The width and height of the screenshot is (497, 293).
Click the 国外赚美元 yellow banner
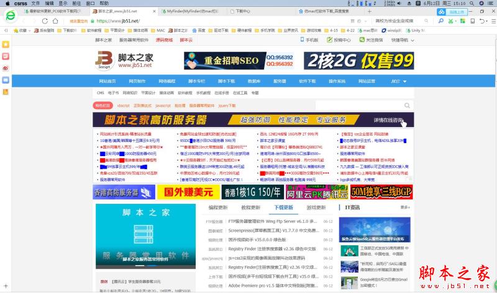click(x=188, y=192)
